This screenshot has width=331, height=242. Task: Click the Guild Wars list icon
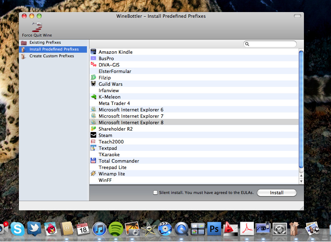pos(93,84)
